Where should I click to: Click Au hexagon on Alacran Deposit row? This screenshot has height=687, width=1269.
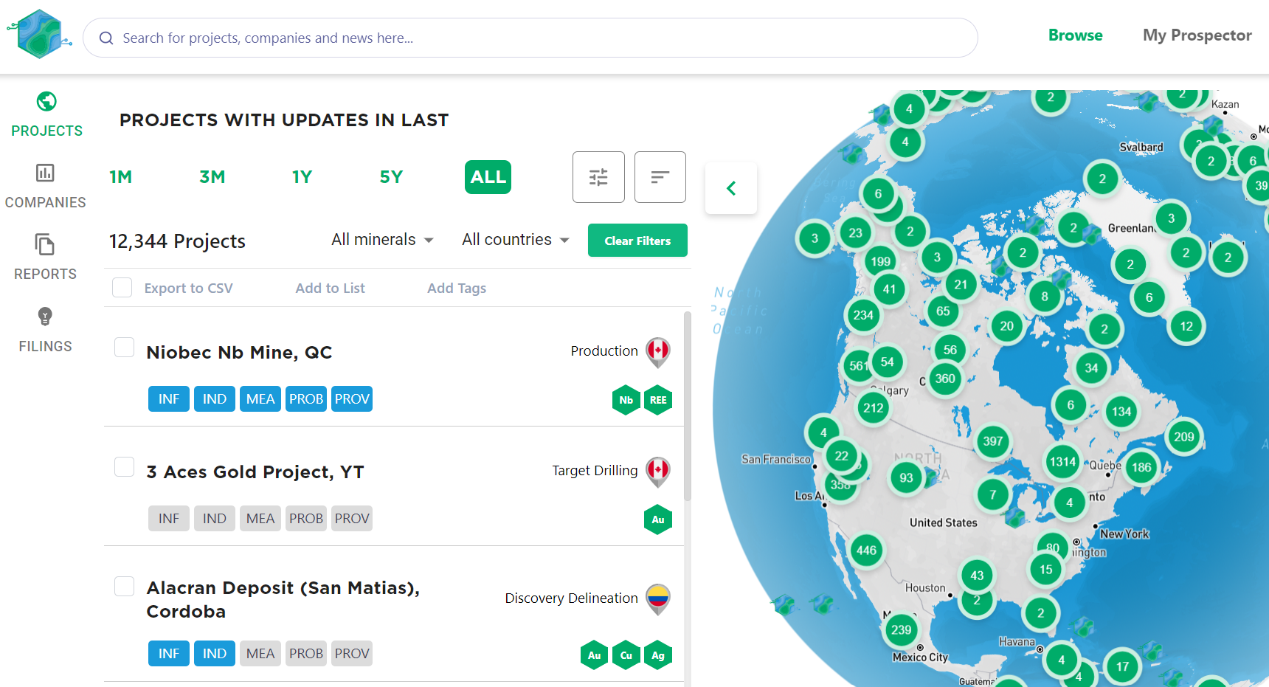tap(595, 655)
